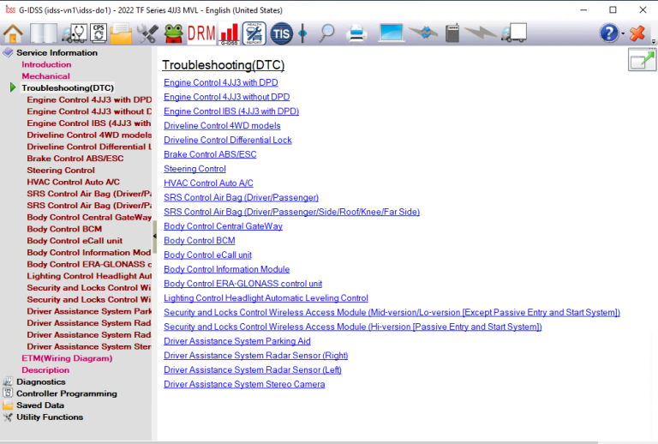Open the magnifying glass search icon
This screenshot has width=658, height=444.
pyautogui.click(x=326, y=33)
